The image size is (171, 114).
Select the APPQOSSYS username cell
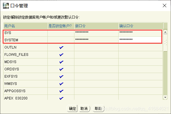point(25,91)
